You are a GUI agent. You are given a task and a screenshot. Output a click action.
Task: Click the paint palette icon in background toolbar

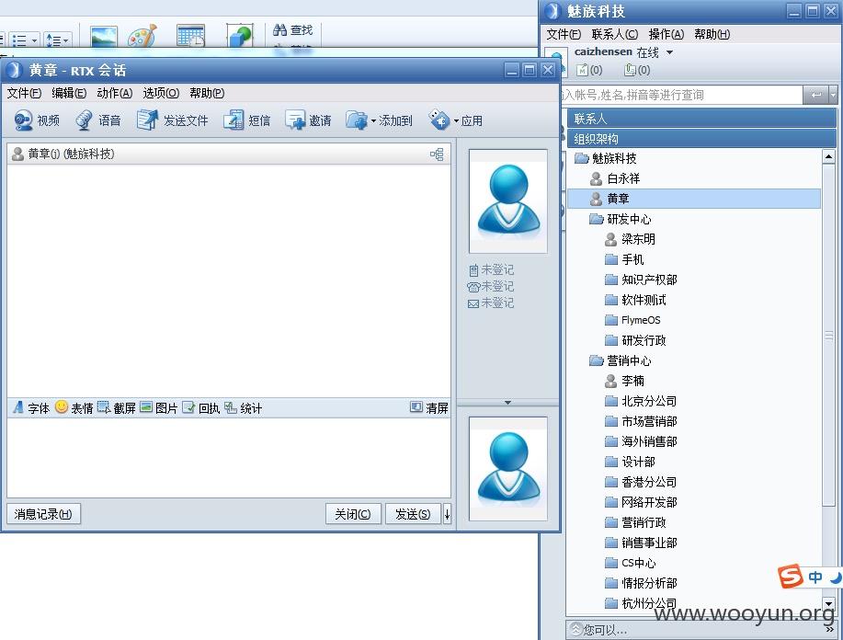click(142, 36)
